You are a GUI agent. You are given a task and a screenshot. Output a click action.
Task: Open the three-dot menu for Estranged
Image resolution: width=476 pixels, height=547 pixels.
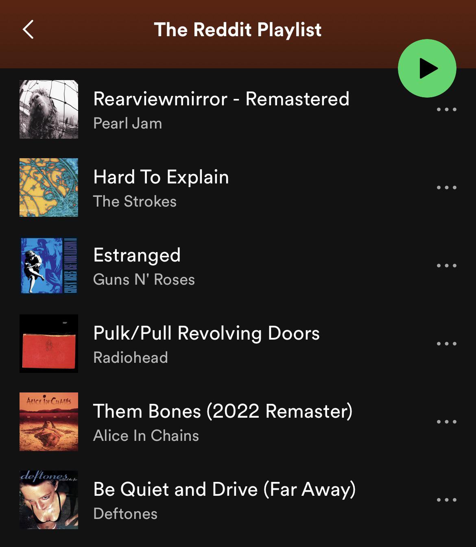(x=446, y=266)
